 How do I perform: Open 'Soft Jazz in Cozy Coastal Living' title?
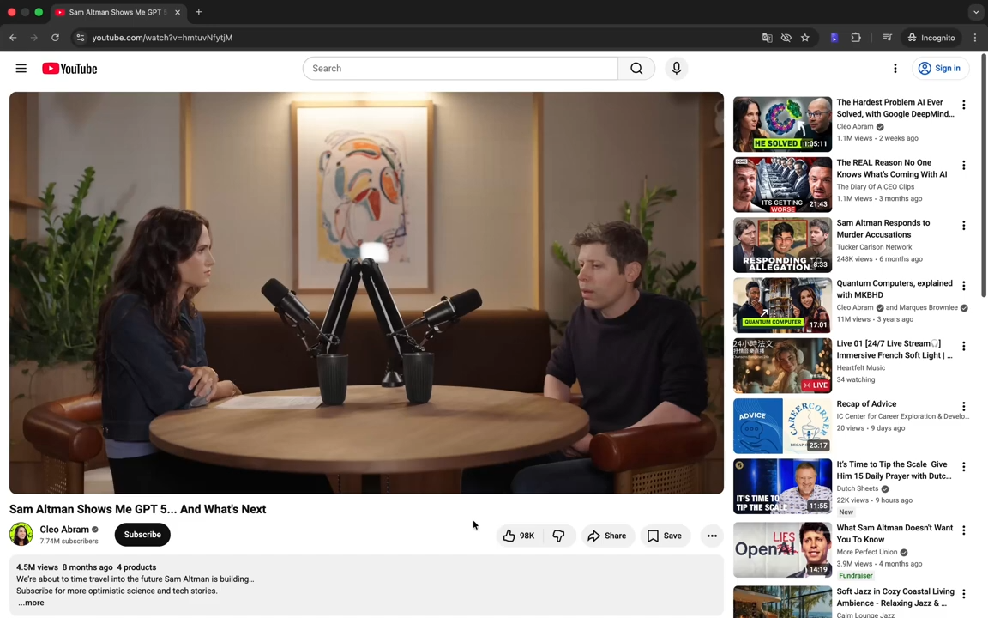tap(895, 597)
